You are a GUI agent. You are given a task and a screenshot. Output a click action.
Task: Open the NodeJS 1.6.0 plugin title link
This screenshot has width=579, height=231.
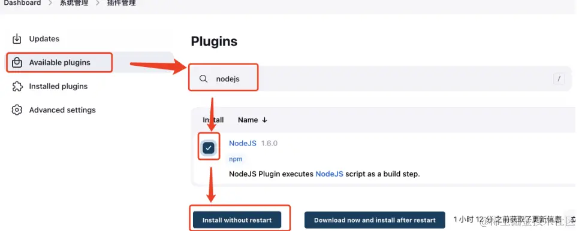243,143
